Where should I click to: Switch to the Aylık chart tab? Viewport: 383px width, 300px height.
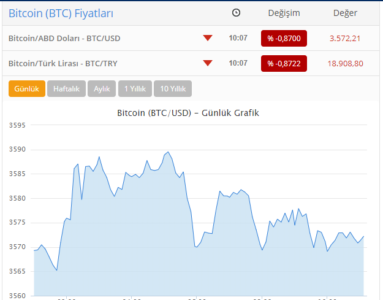pyautogui.click(x=102, y=88)
